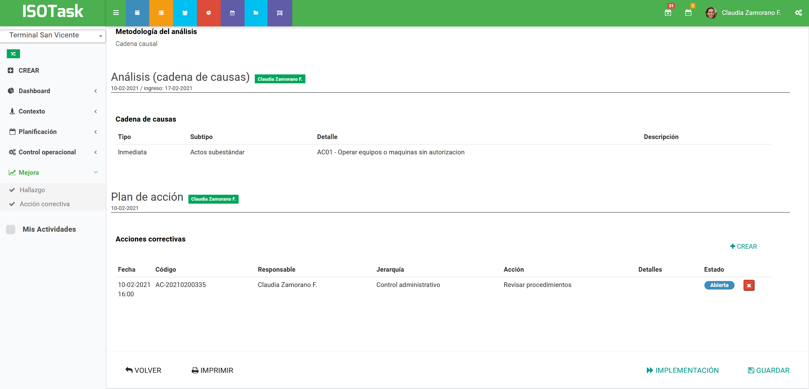Delete corrective action with red X button
Image resolution: width=809 pixels, height=389 pixels.
[x=749, y=285]
